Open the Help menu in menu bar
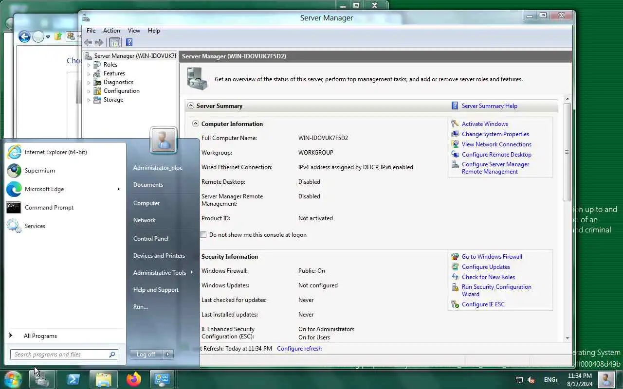The height and width of the screenshot is (389, 623). [154, 31]
